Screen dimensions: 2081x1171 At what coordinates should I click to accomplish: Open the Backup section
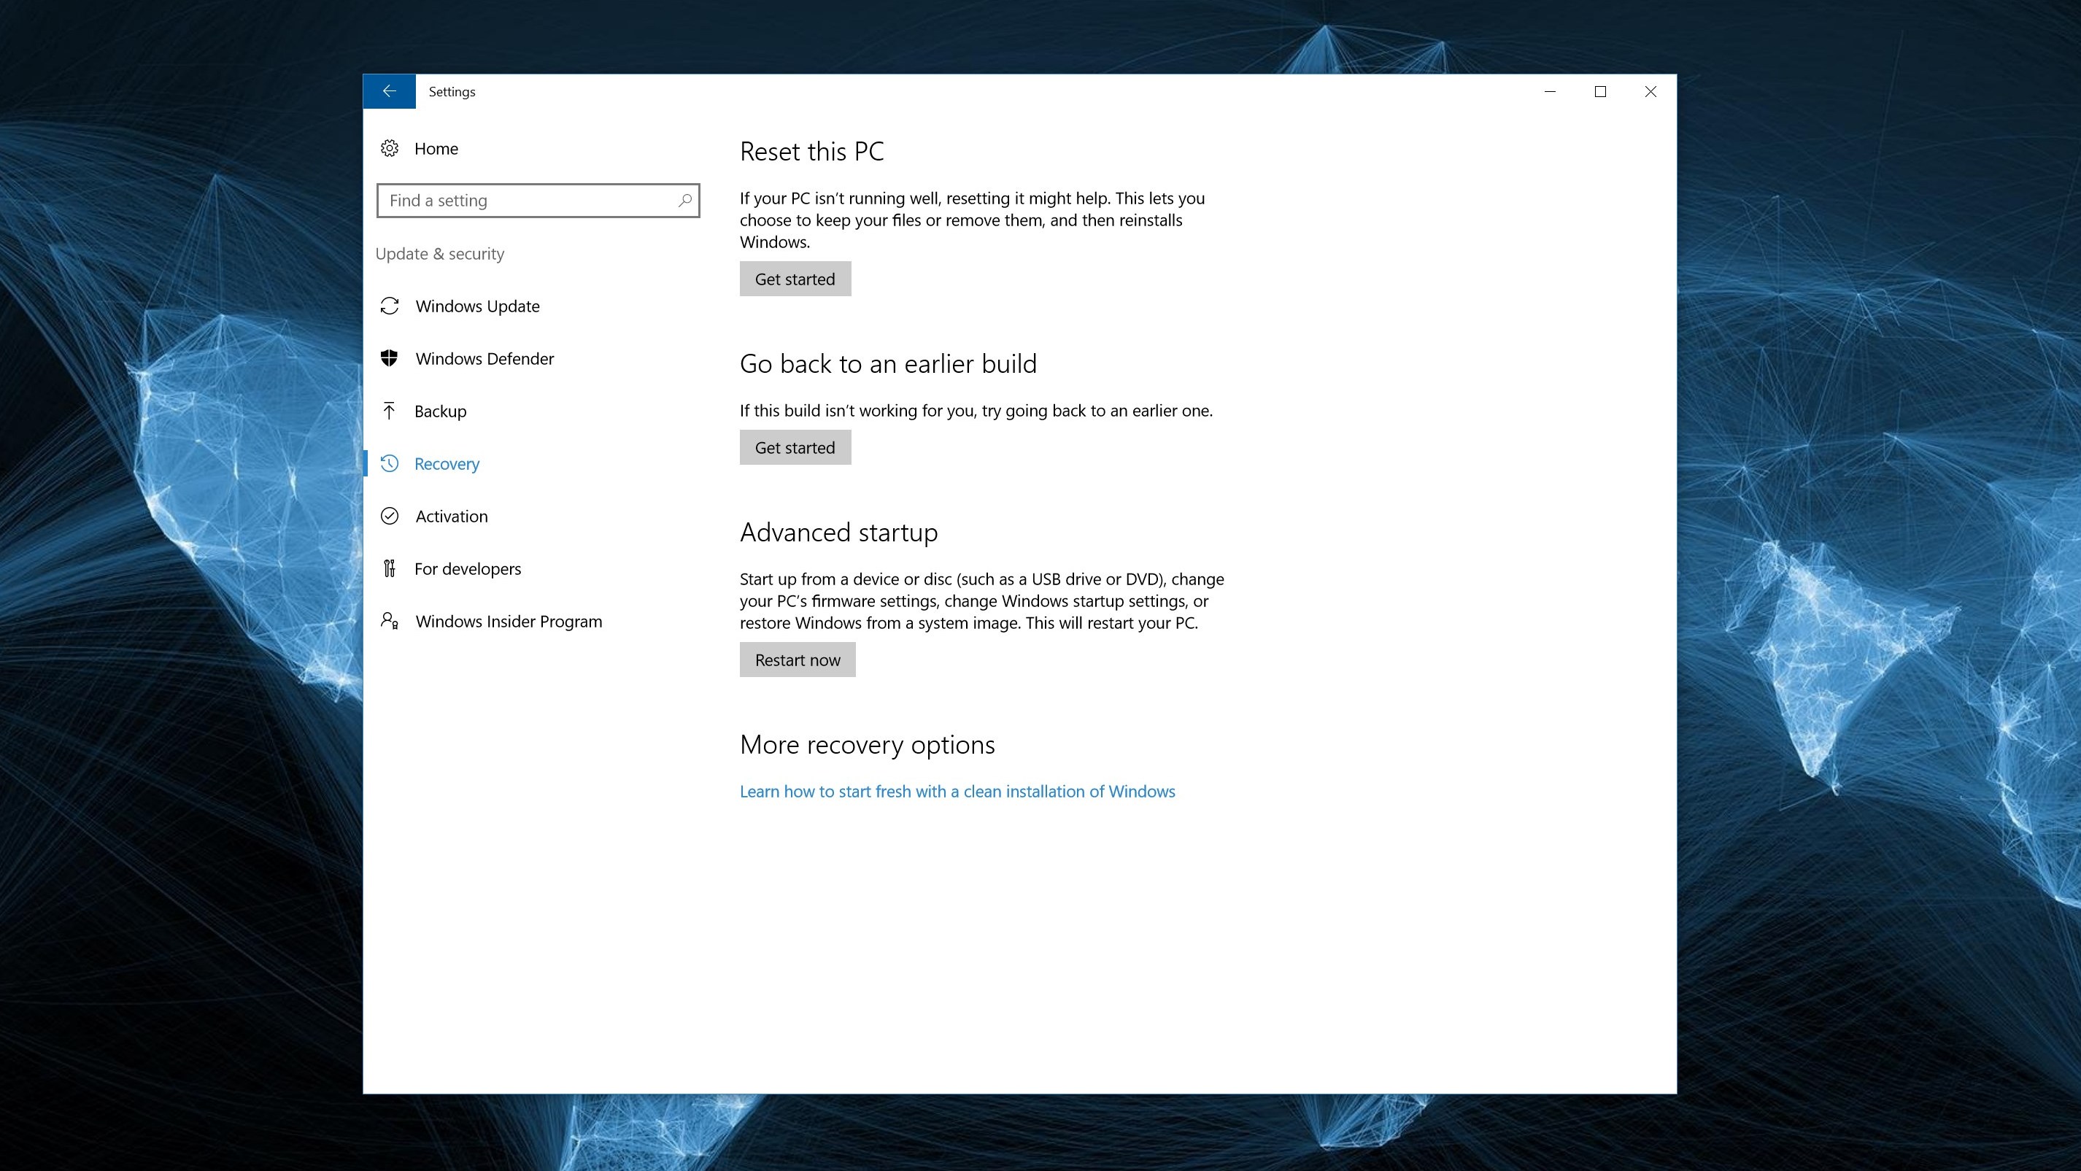point(440,411)
